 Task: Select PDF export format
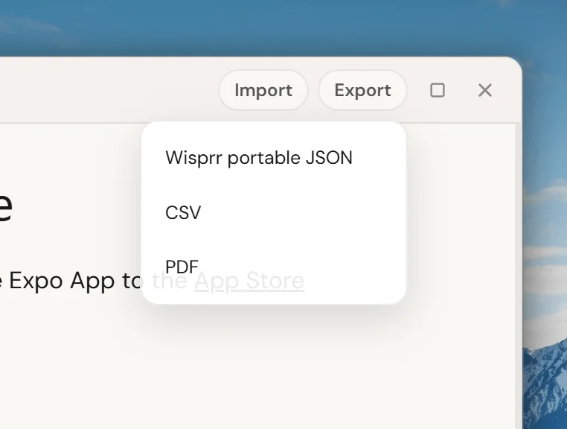274,267
